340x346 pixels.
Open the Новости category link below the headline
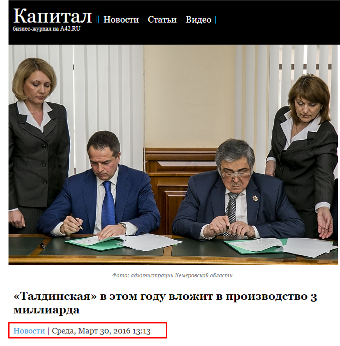click(29, 330)
